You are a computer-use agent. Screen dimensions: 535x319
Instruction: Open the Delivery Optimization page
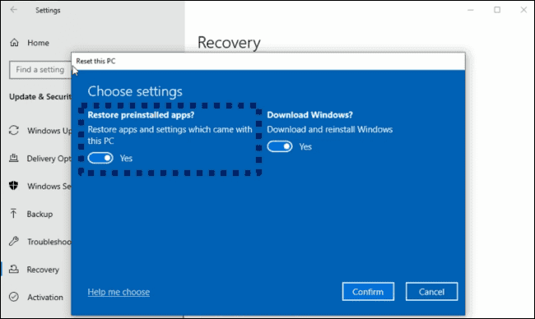pyautogui.click(x=49, y=159)
